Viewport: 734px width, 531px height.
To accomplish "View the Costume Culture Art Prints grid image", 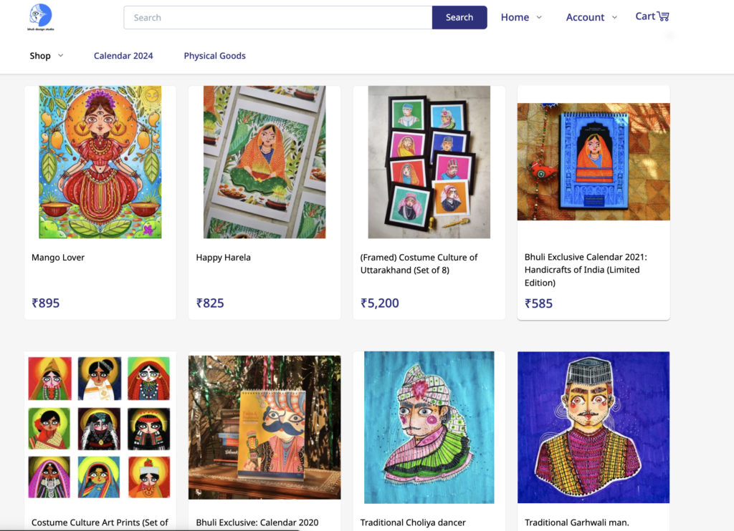I will click(x=100, y=427).
